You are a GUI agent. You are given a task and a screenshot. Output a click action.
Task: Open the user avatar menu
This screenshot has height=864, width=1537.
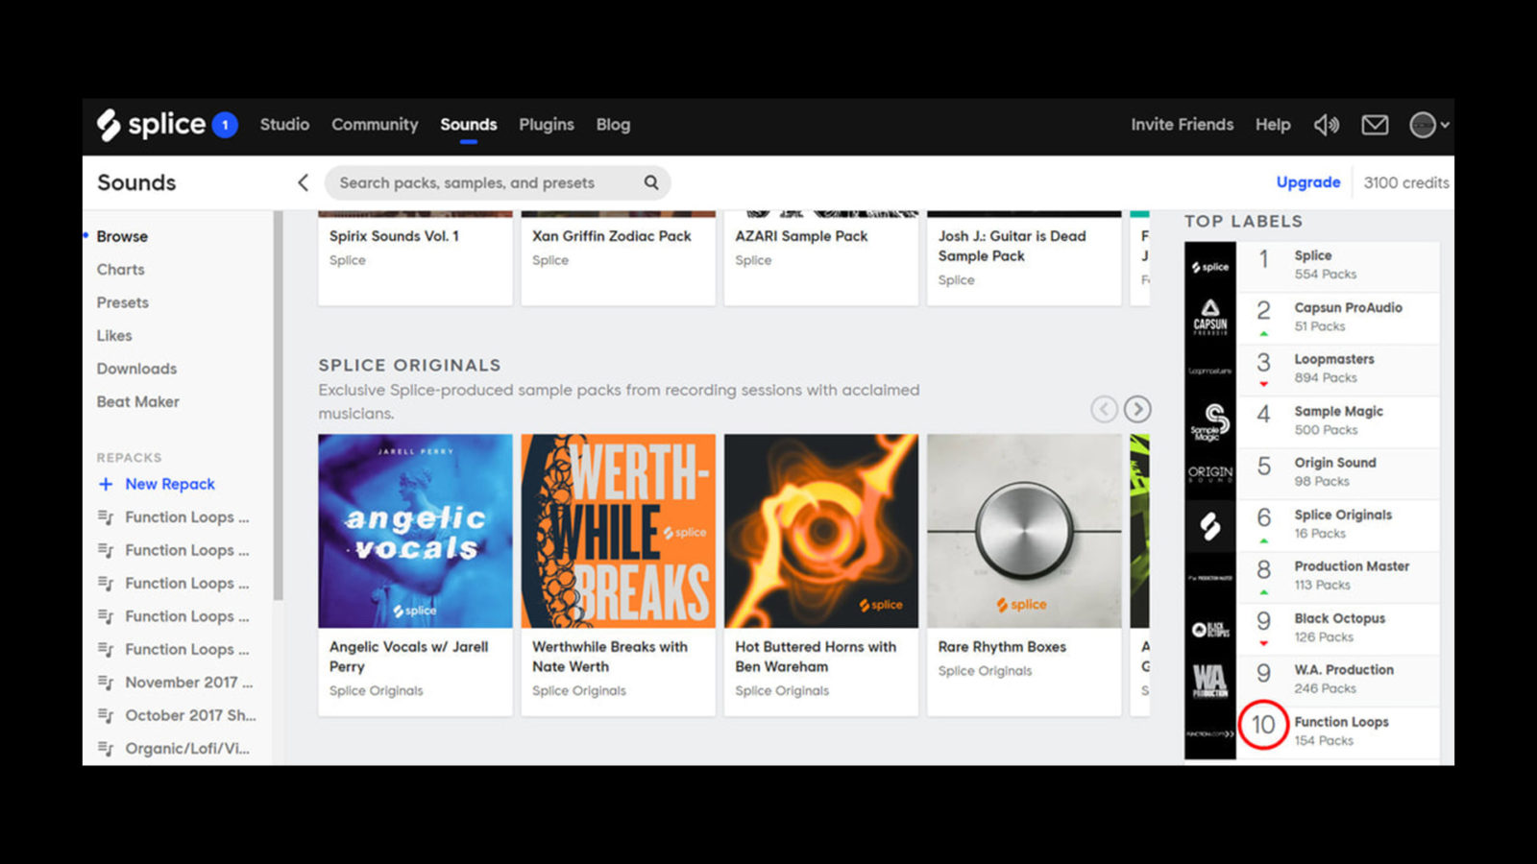pos(1428,125)
